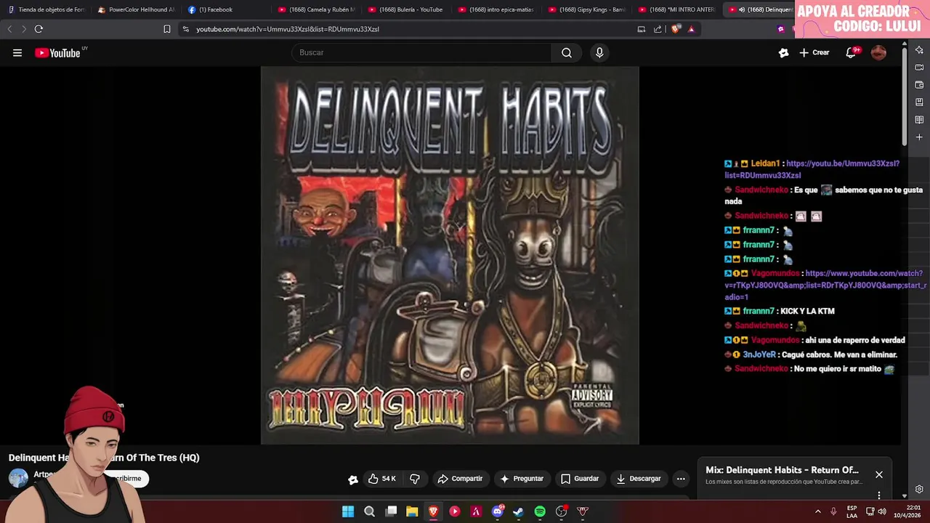Add item with sidebar plus icon
This screenshot has height=523, width=930.
[x=919, y=137]
